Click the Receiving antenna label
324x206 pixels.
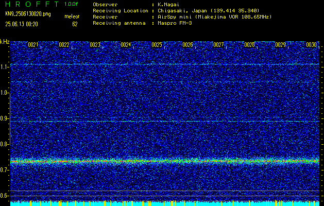119,23
